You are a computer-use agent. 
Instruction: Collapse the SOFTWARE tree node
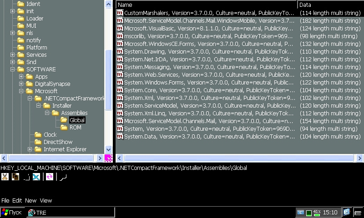13,69
